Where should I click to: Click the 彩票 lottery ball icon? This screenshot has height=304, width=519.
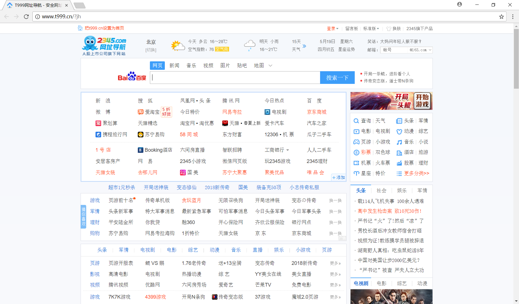pyautogui.click(x=356, y=152)
